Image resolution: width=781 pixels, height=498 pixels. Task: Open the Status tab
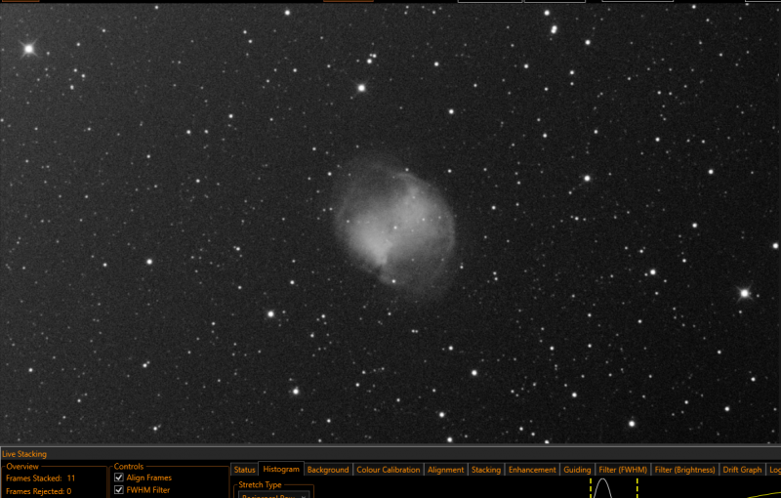[x=245, y=470]
